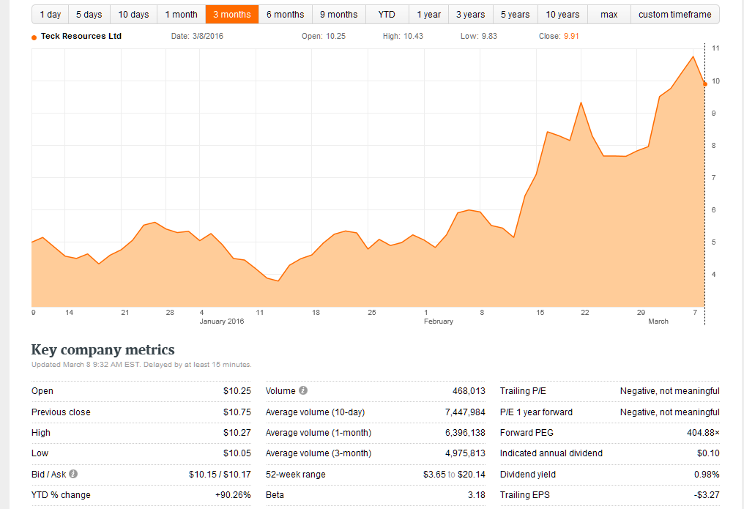Click the orange data point marker at chart end

pyautogui.click(x=704, y=84)
